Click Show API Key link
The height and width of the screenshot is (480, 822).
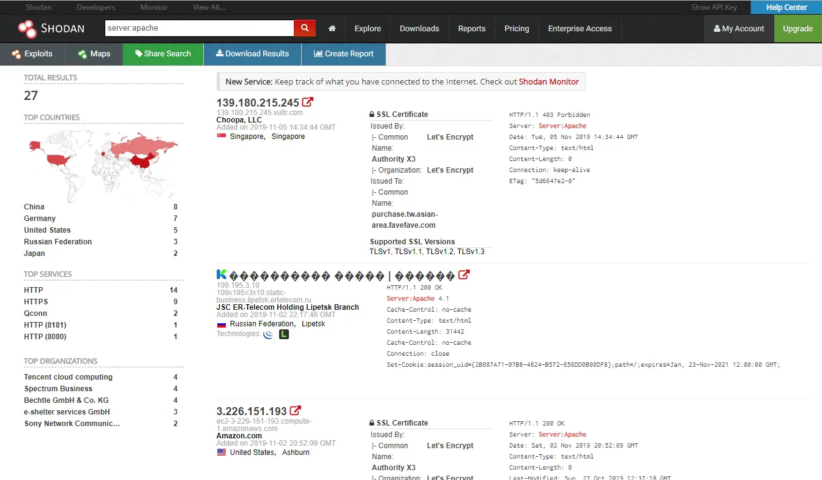coord(714,7)
